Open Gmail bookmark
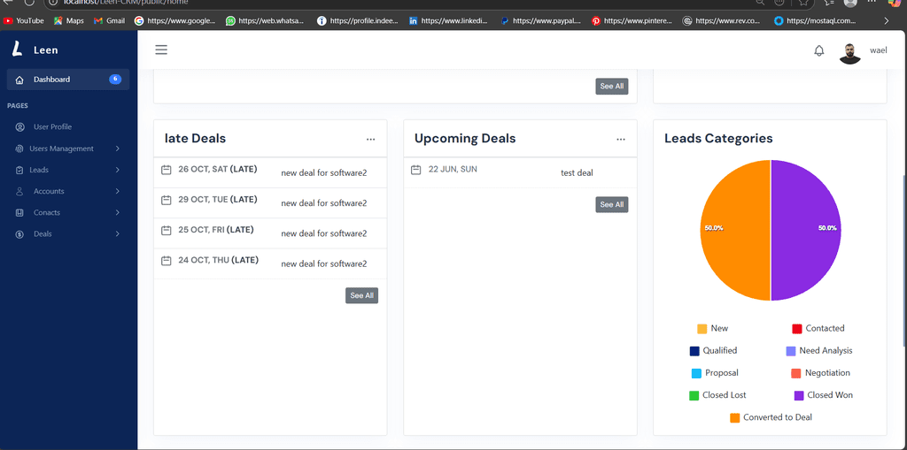The image size is (907, 450). coord(109,21)
